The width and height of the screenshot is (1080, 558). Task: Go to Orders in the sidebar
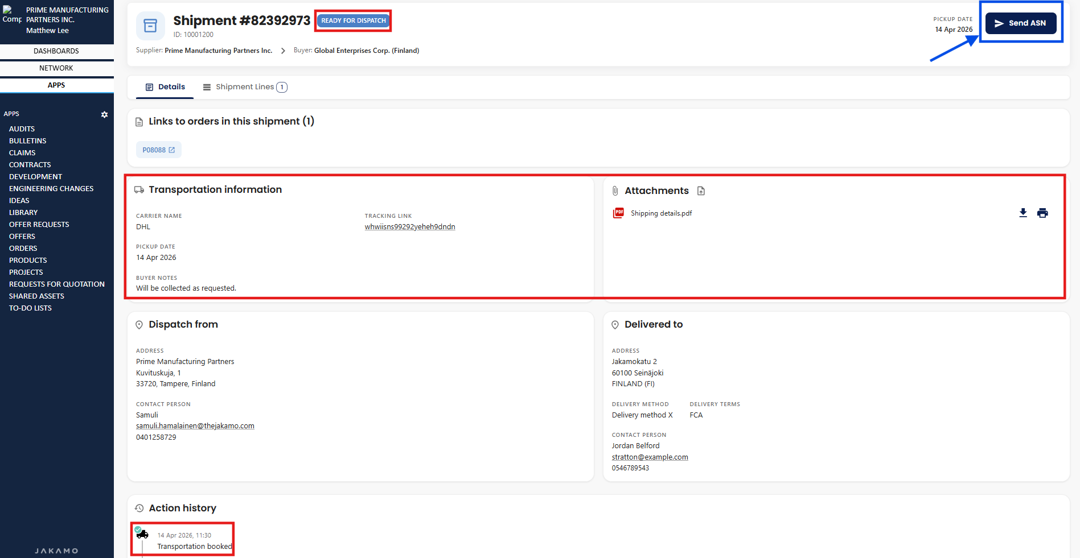(x=23, y=249)
